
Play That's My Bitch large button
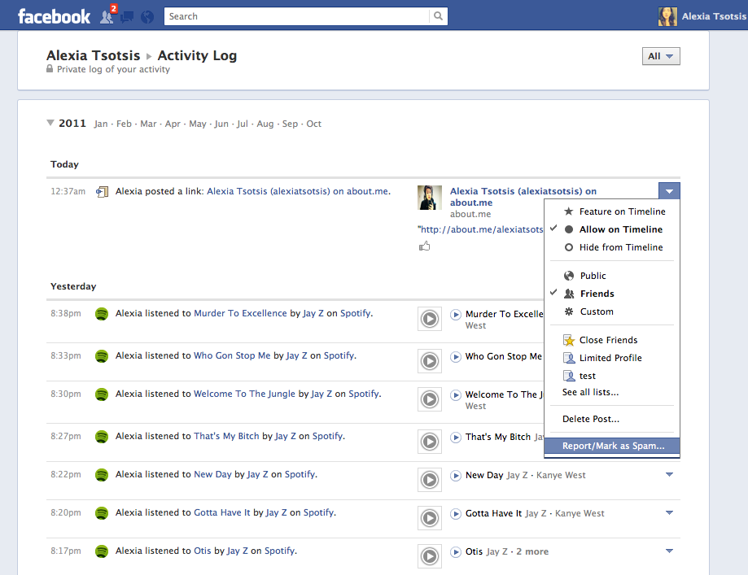pos(430,442)
